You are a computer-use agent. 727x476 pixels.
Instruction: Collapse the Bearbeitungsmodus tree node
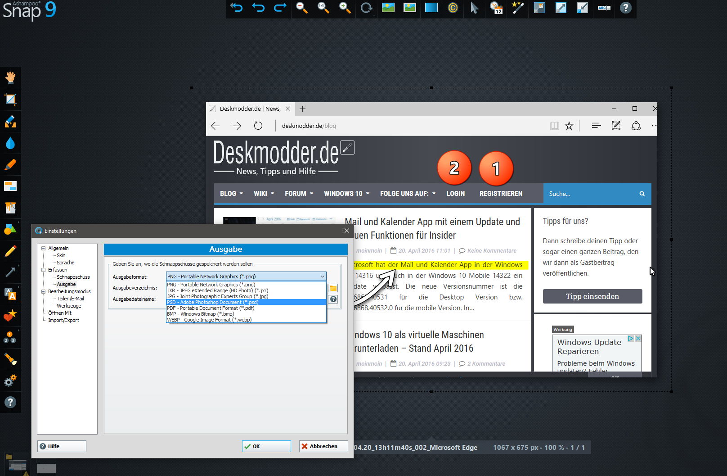44,291
